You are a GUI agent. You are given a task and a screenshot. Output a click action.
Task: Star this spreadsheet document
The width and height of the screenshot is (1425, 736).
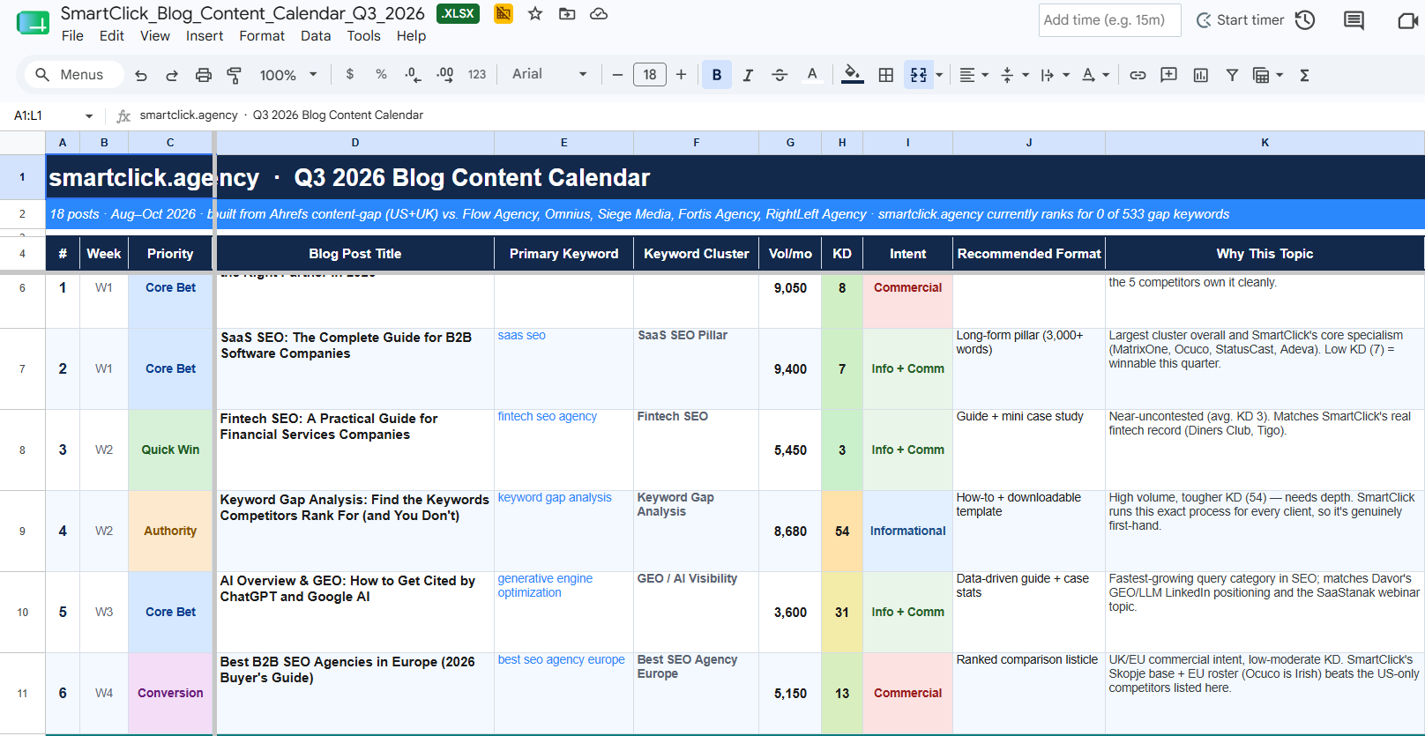535,13
